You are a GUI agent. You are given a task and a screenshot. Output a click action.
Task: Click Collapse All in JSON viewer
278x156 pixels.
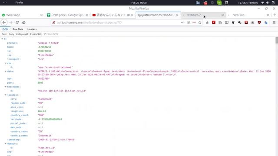pyautogui.click(x=22, y=34)
